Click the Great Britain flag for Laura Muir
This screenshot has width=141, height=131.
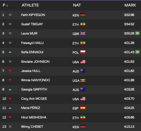click(83, 33)
